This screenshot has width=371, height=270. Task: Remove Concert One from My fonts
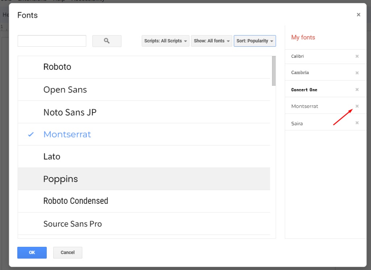tap(357, 89)
